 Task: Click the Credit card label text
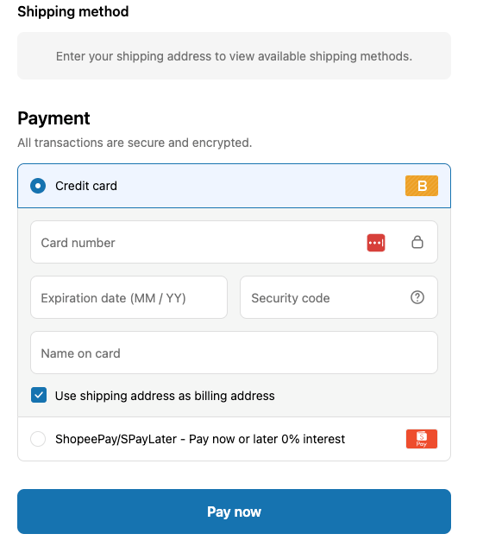point(86,186)
